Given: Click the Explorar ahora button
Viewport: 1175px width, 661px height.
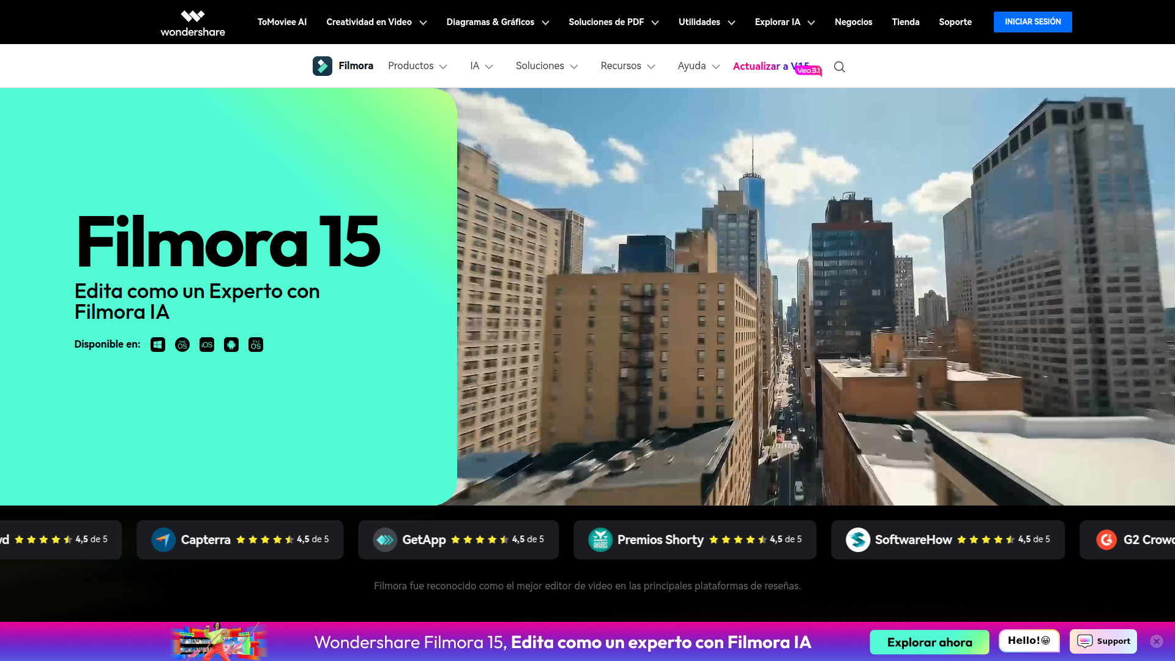Looking at the screenshot, I should click(x=929, y=642).
